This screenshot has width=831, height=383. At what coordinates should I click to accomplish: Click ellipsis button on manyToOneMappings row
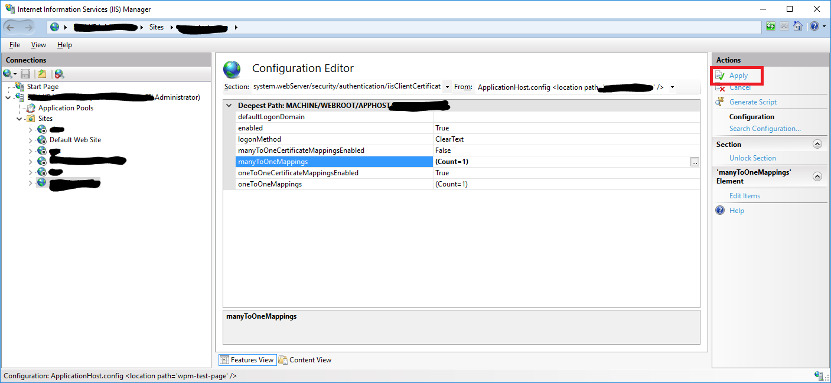695,162
